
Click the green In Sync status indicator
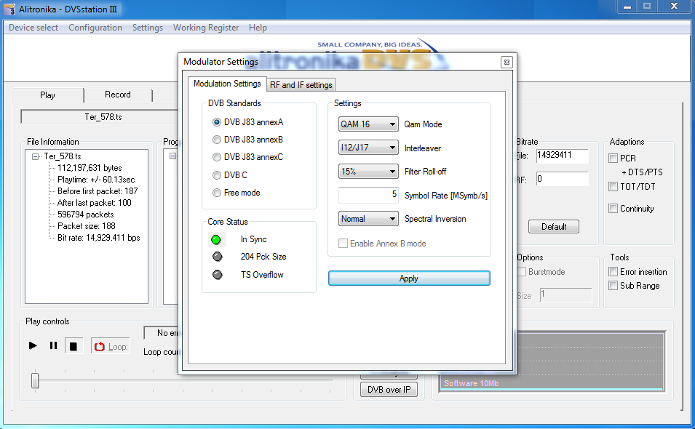click(x=217, y=239)
